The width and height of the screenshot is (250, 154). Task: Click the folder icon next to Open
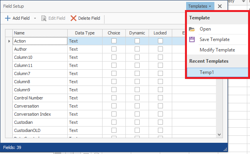click(x=192, y=29)
